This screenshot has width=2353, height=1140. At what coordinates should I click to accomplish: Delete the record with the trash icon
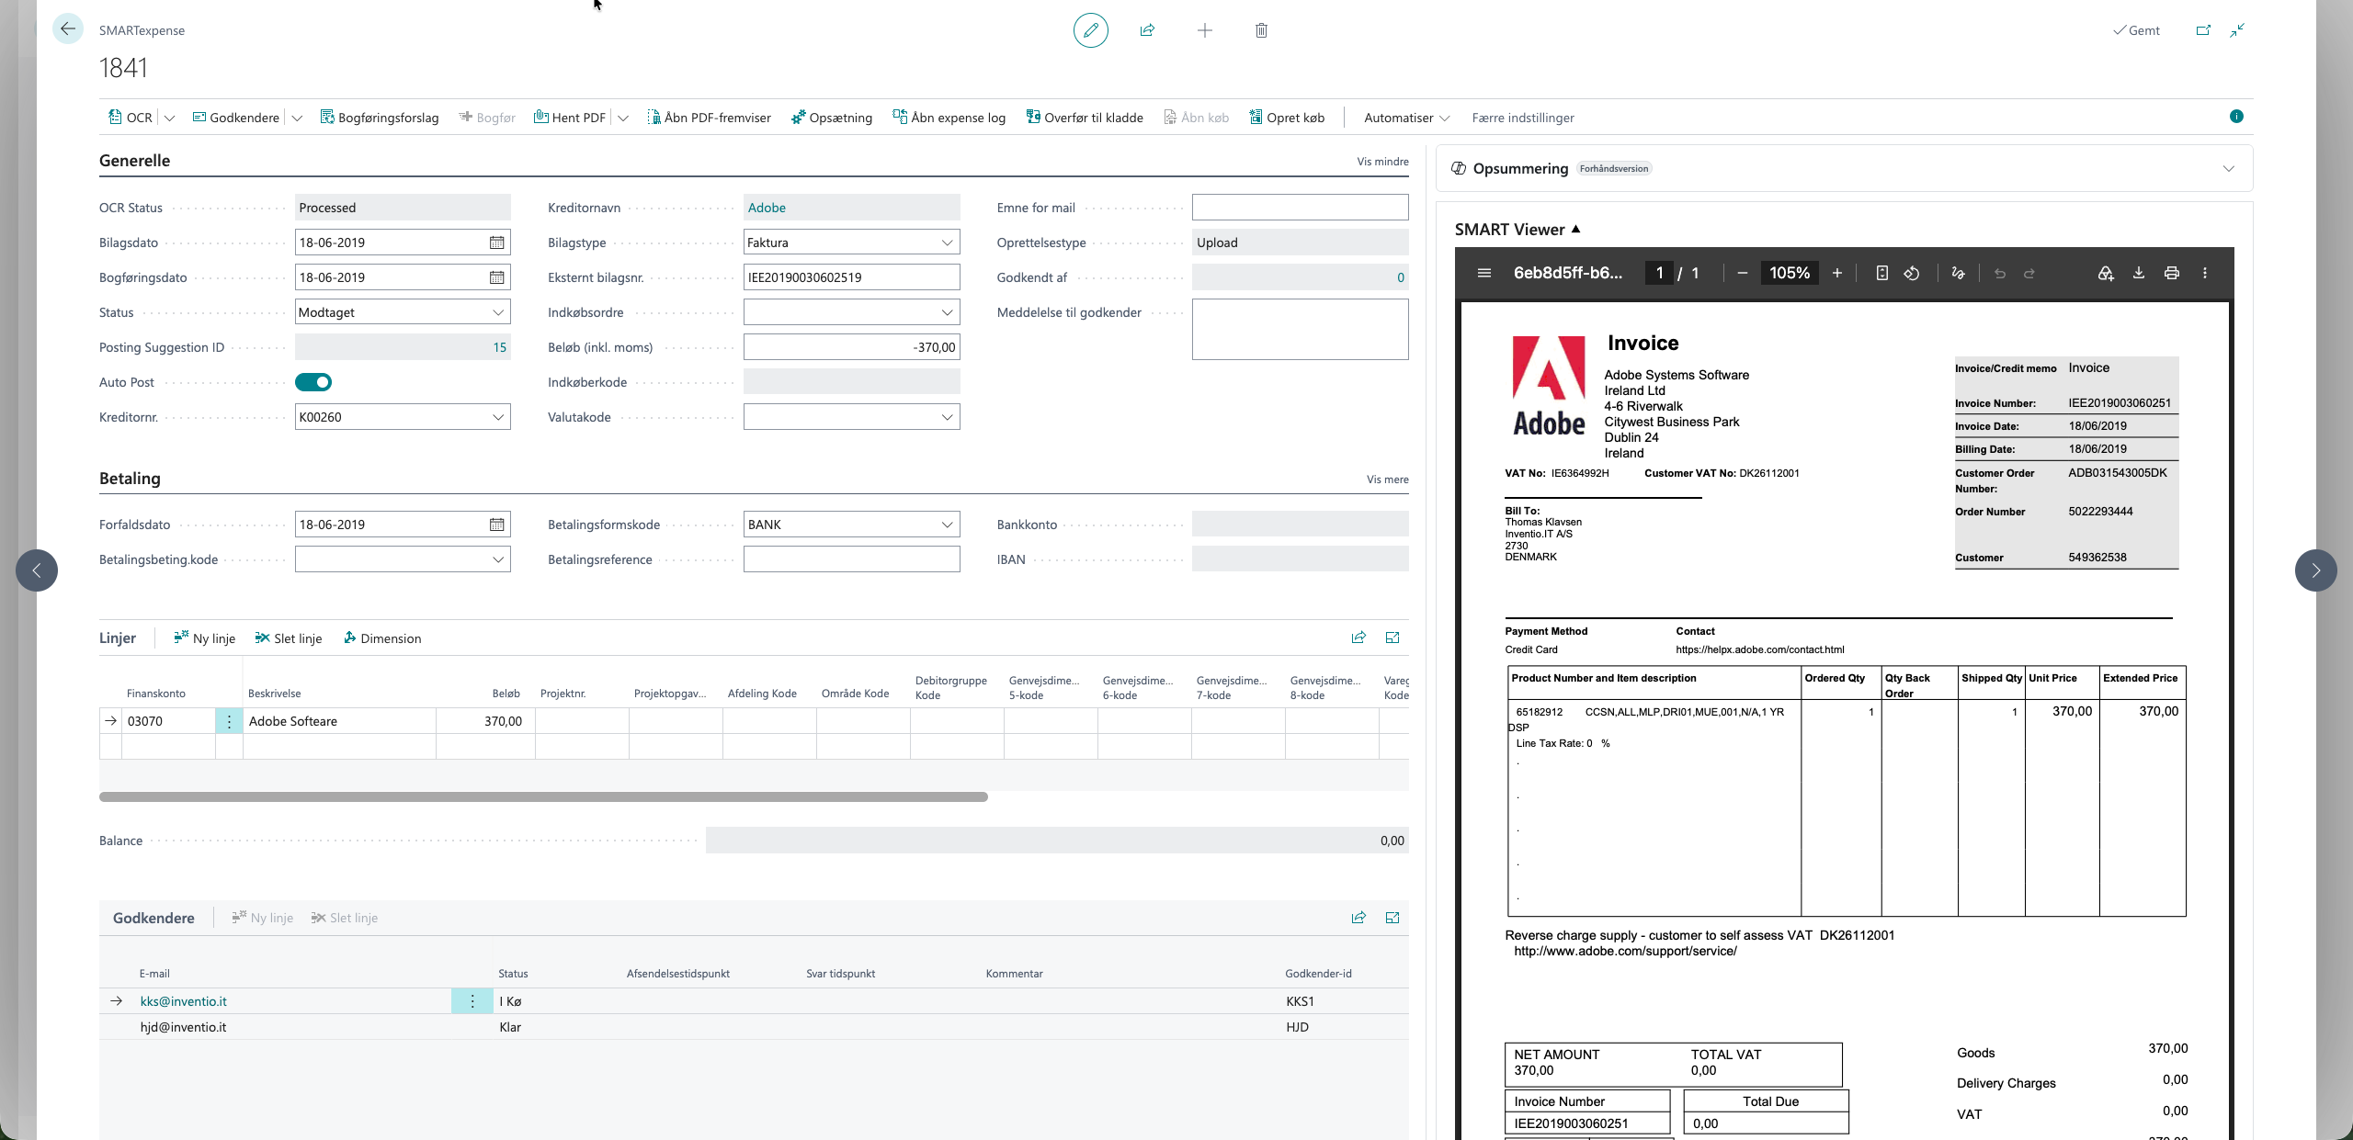pyautogui.click(x=1262, y=30)
